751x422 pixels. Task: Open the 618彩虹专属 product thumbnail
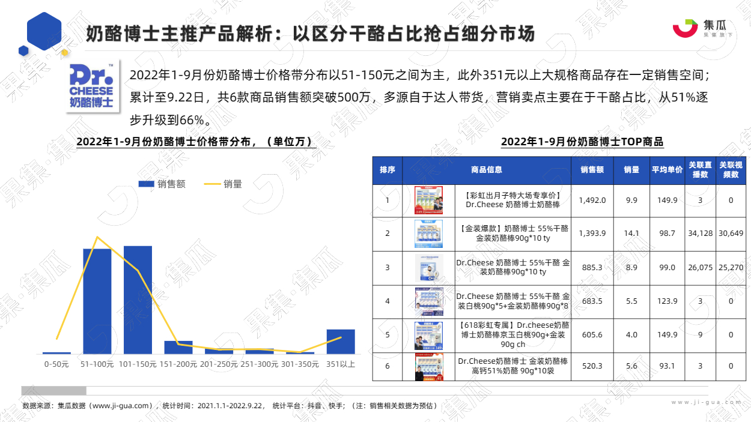click(429, 335)
